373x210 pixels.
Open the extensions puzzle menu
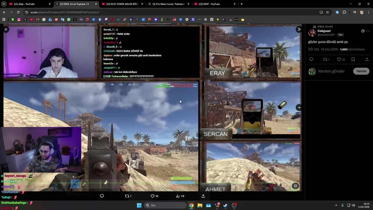(x=344, y=12)
